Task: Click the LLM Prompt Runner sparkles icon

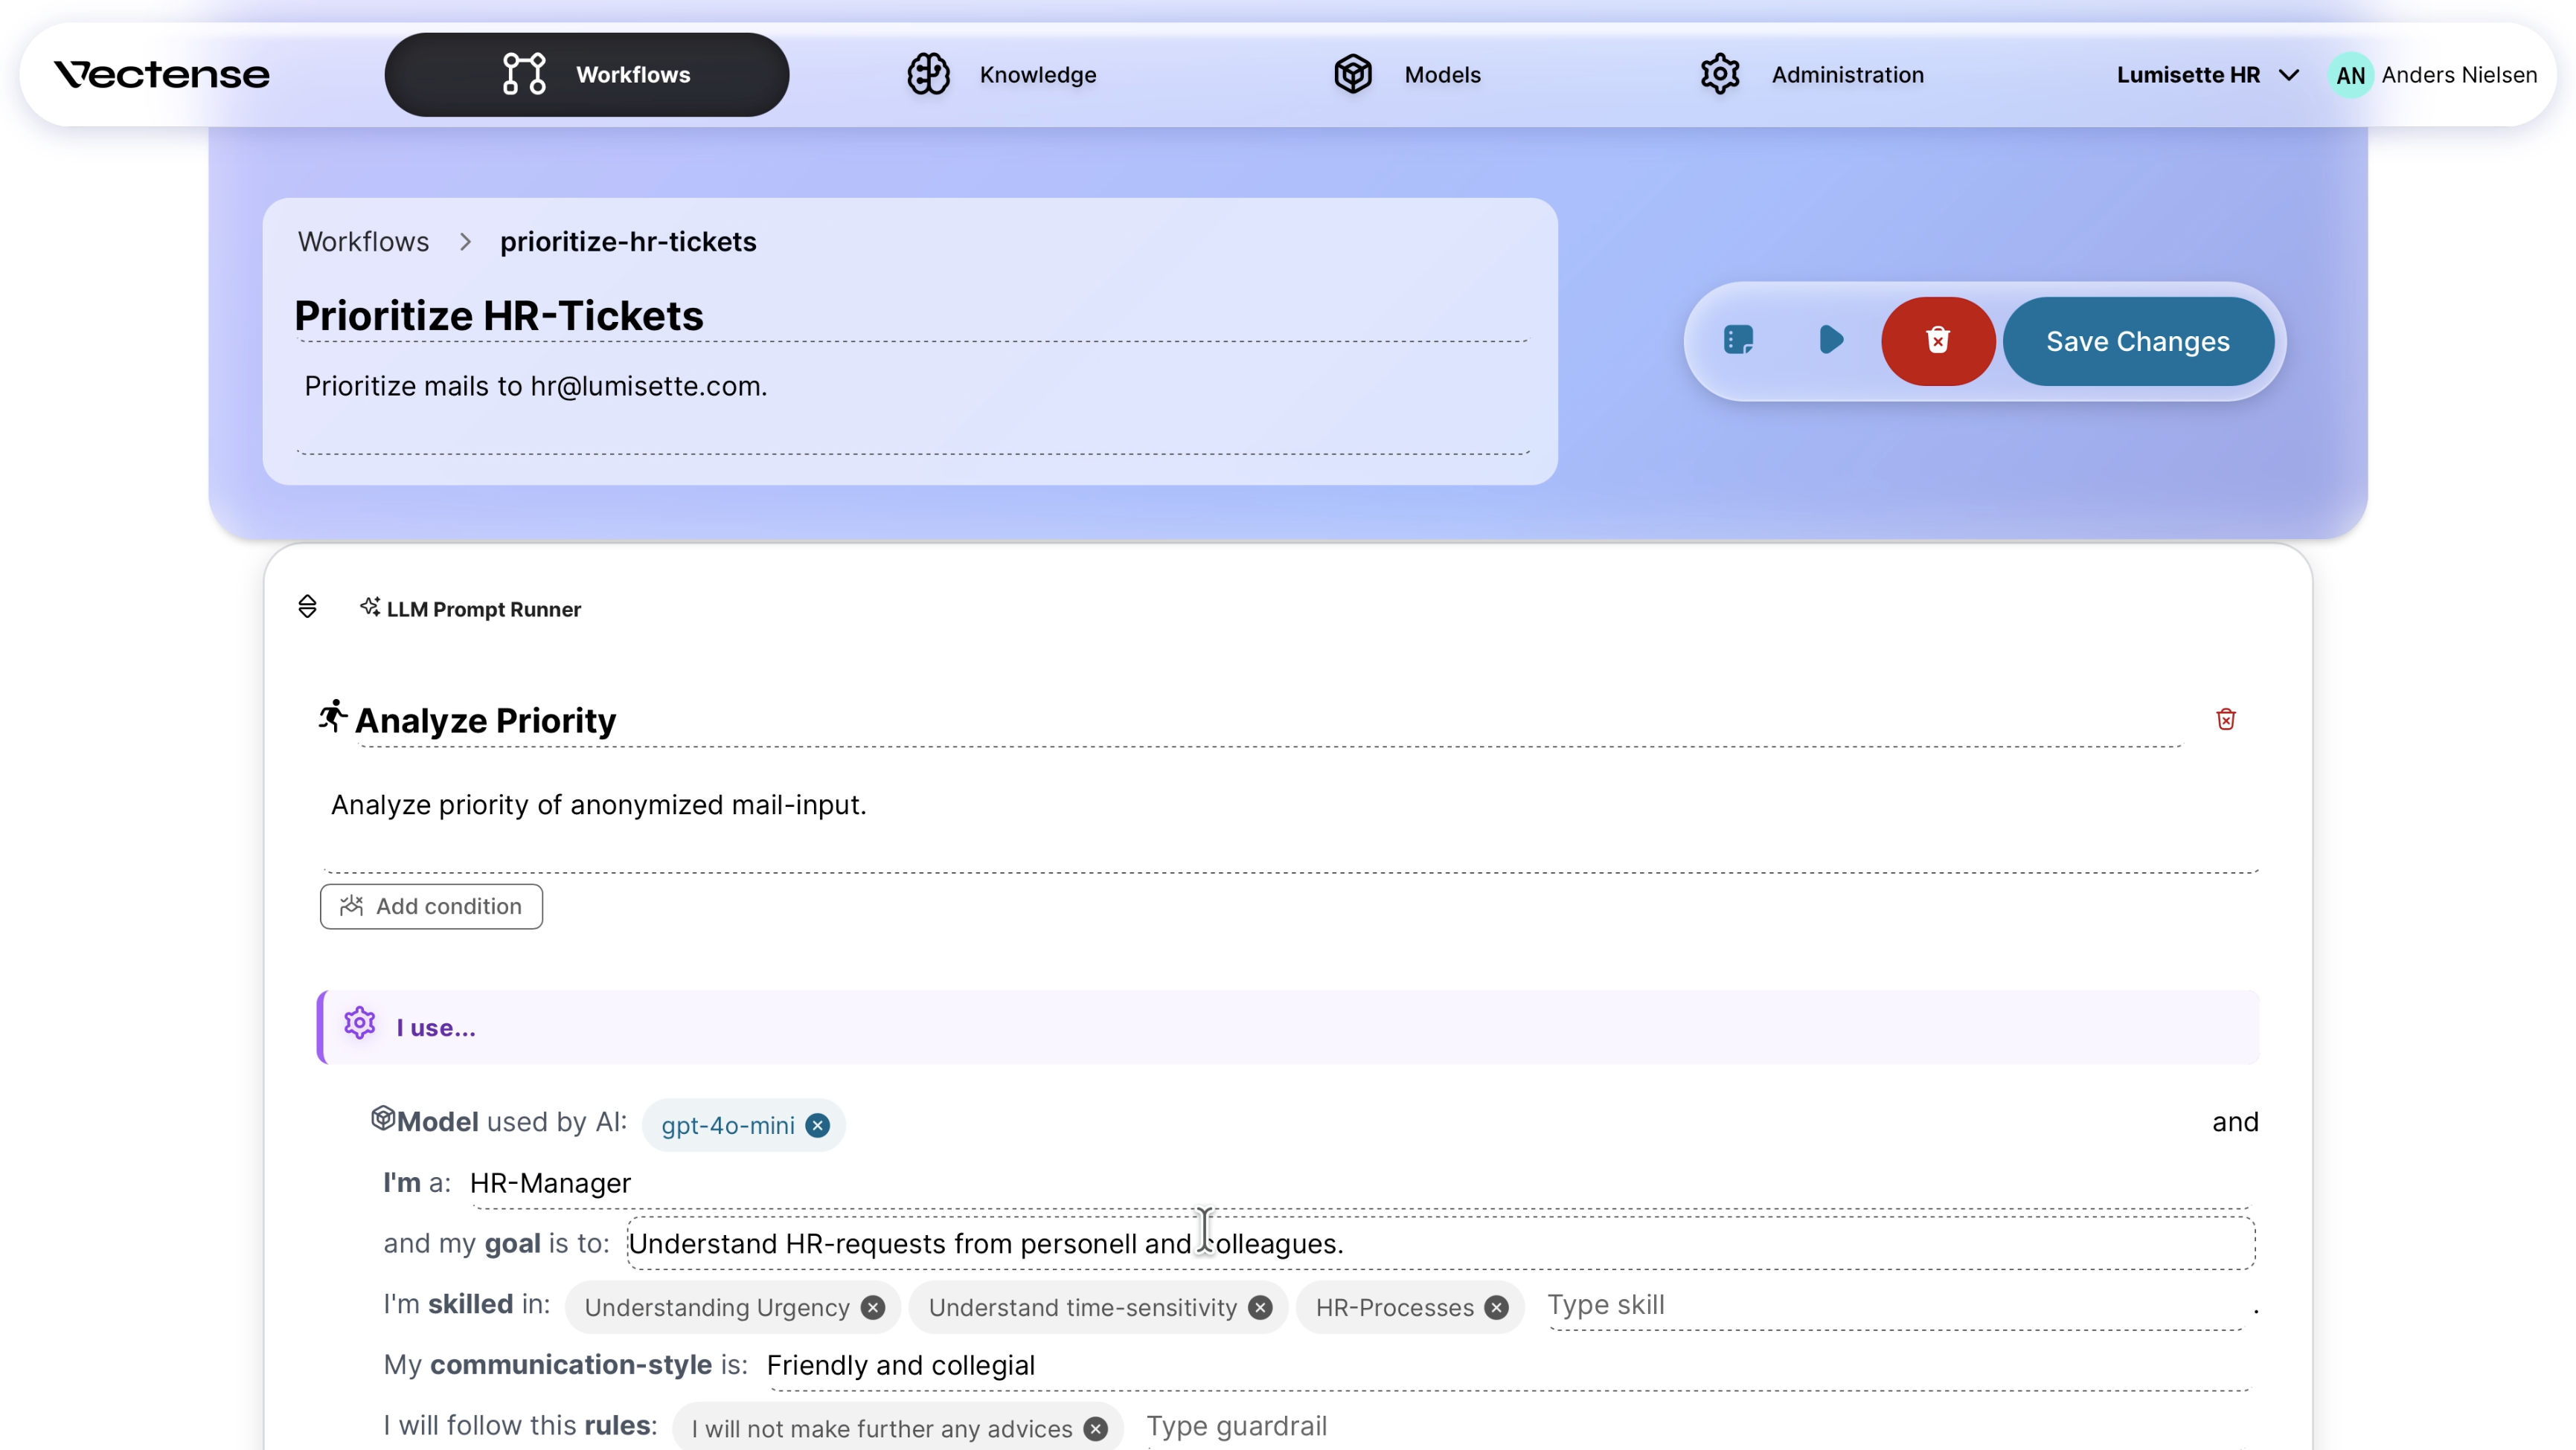Action: (371, 608)
